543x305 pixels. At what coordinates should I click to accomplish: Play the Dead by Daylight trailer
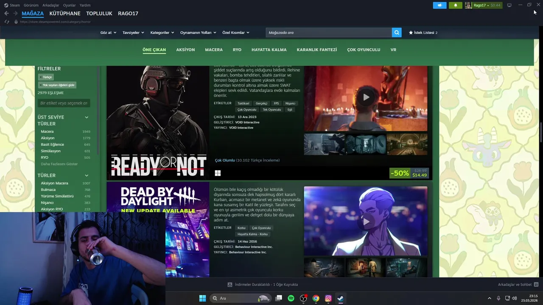pyautogui.click(x=366, y=222)
